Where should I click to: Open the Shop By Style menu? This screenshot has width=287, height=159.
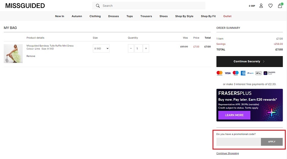tap(184, 16)
